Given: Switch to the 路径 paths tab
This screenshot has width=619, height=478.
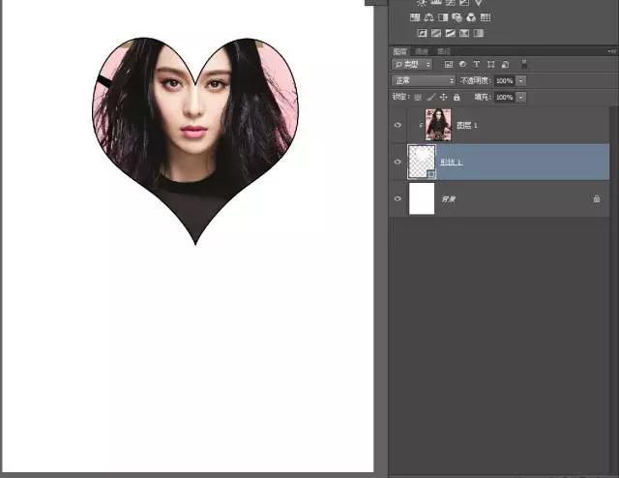Looking at the screenshot, I should coord(444,51).
